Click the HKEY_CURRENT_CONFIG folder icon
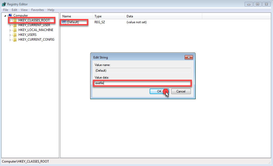The width and height of the screenshot is (273, 166). pos(15,40)
